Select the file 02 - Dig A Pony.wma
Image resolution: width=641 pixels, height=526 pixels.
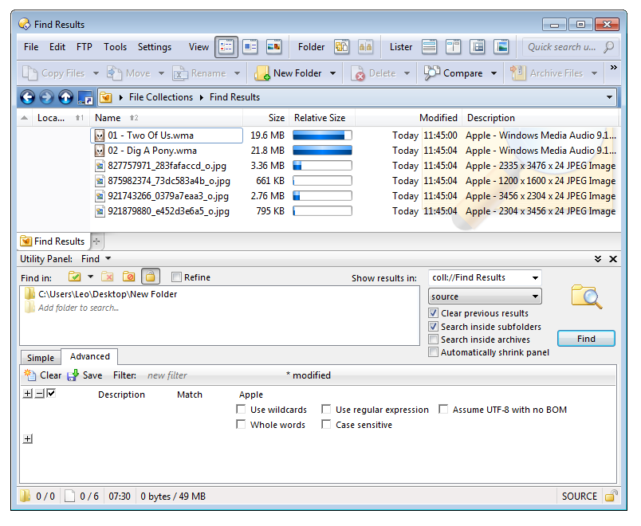(151, 151)
